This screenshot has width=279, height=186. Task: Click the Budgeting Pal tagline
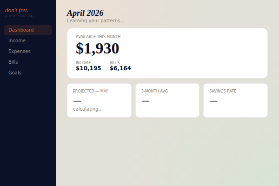pyautogui.click(x=20, y=16)
